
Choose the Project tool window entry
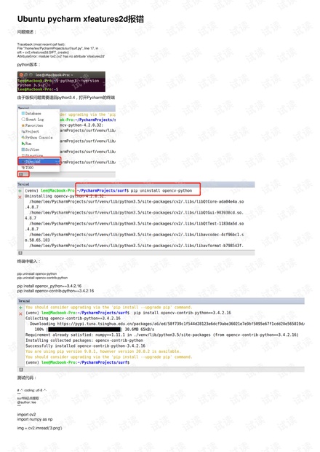coord(31,131)
